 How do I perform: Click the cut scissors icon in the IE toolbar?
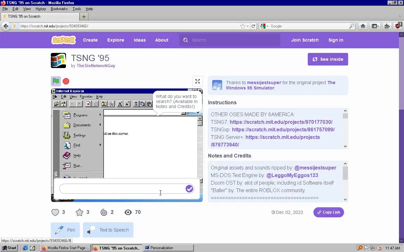click(x=136, y=104)
